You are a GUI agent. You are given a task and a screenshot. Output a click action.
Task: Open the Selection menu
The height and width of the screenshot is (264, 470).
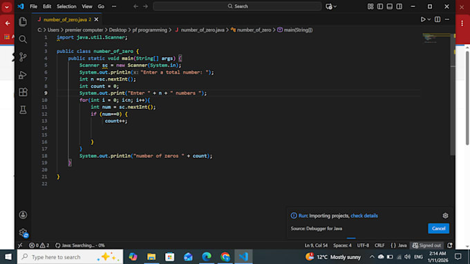[x=66, y=6]
